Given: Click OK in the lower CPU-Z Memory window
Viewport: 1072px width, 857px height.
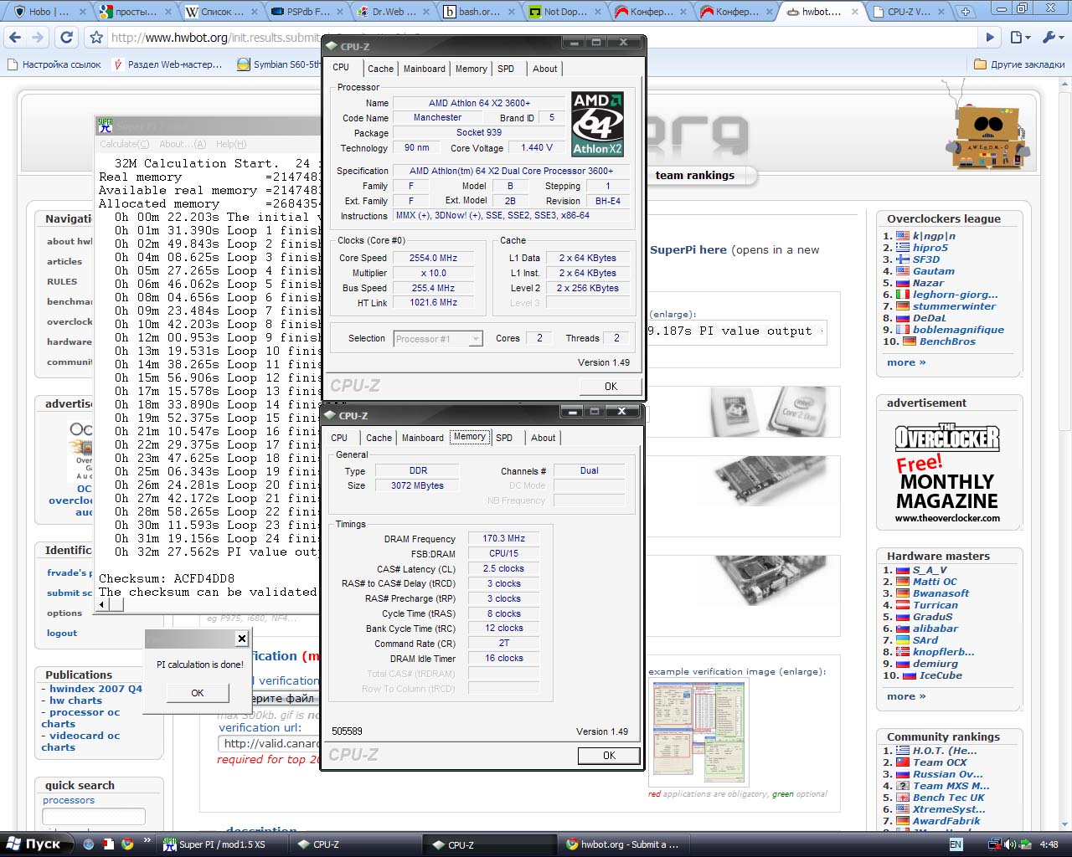Looking at the screenshot, I should [609, 755].
